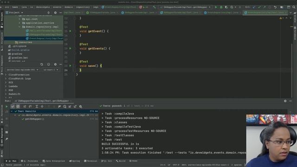Viewport: 297px width, 167px height.
Task: Run the getEvent test from the gutter icon
Action: pyautogui.click(x=71, y=31)
